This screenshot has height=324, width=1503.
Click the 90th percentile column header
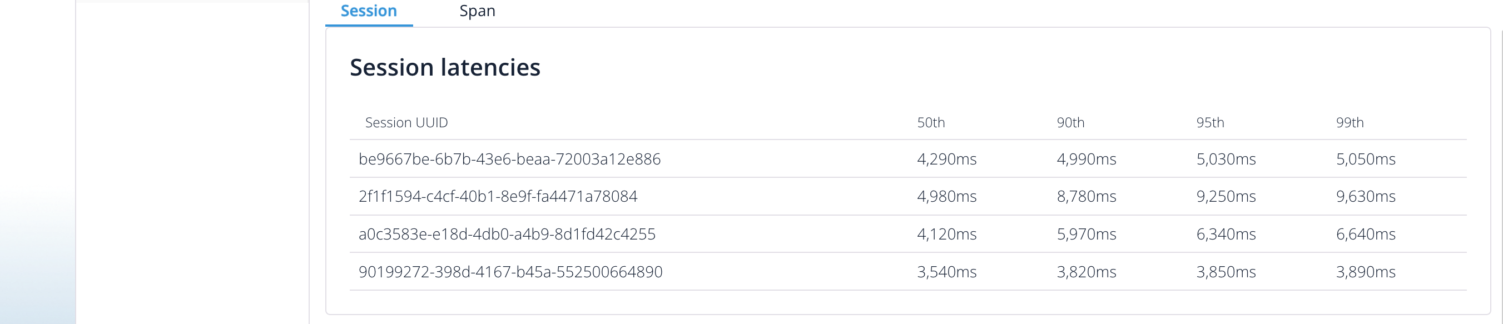[1070, 122]
